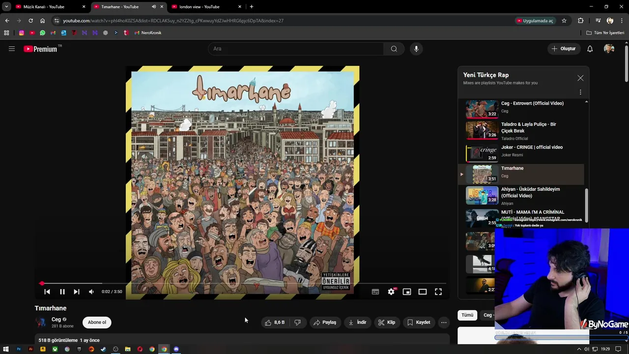Toggle theater mode
This screenshot has width=629, height=354.
(x=423, y=292)
